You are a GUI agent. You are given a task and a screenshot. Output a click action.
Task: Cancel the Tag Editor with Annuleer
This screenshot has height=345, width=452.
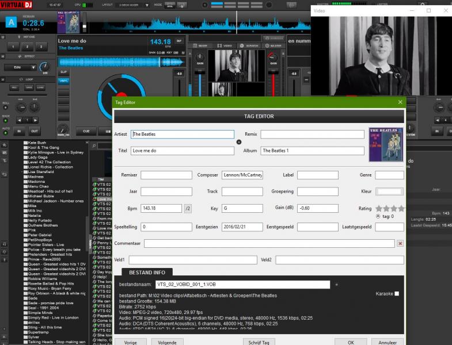388,342
